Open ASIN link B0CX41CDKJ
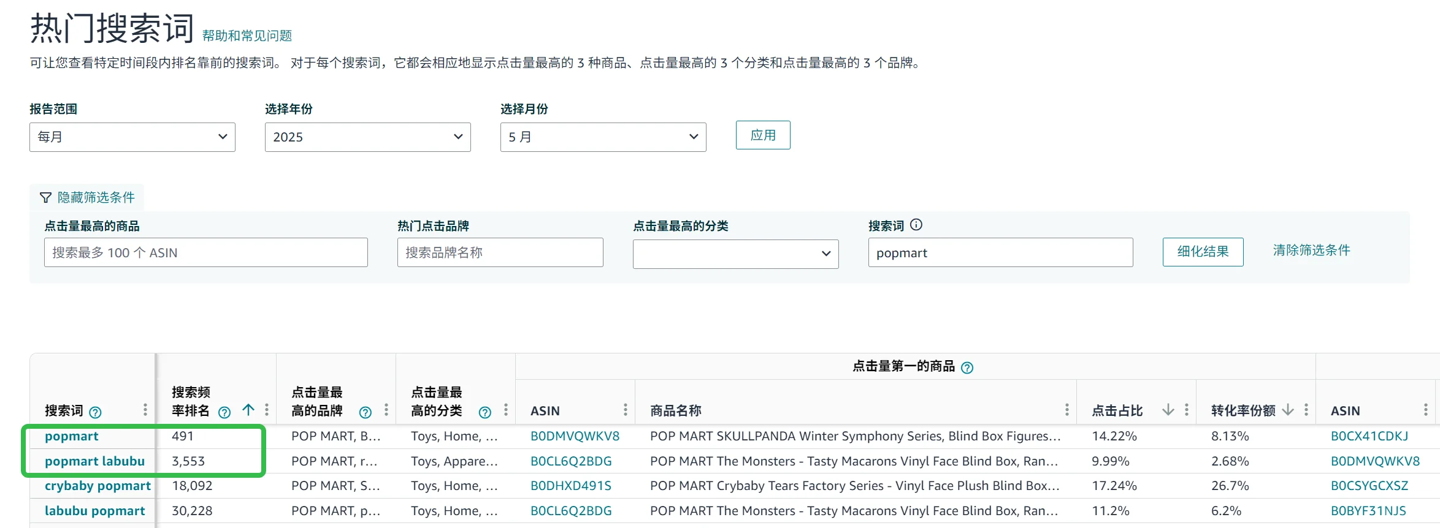Viewport: 1440px width, 528px height. point(1369,436)
